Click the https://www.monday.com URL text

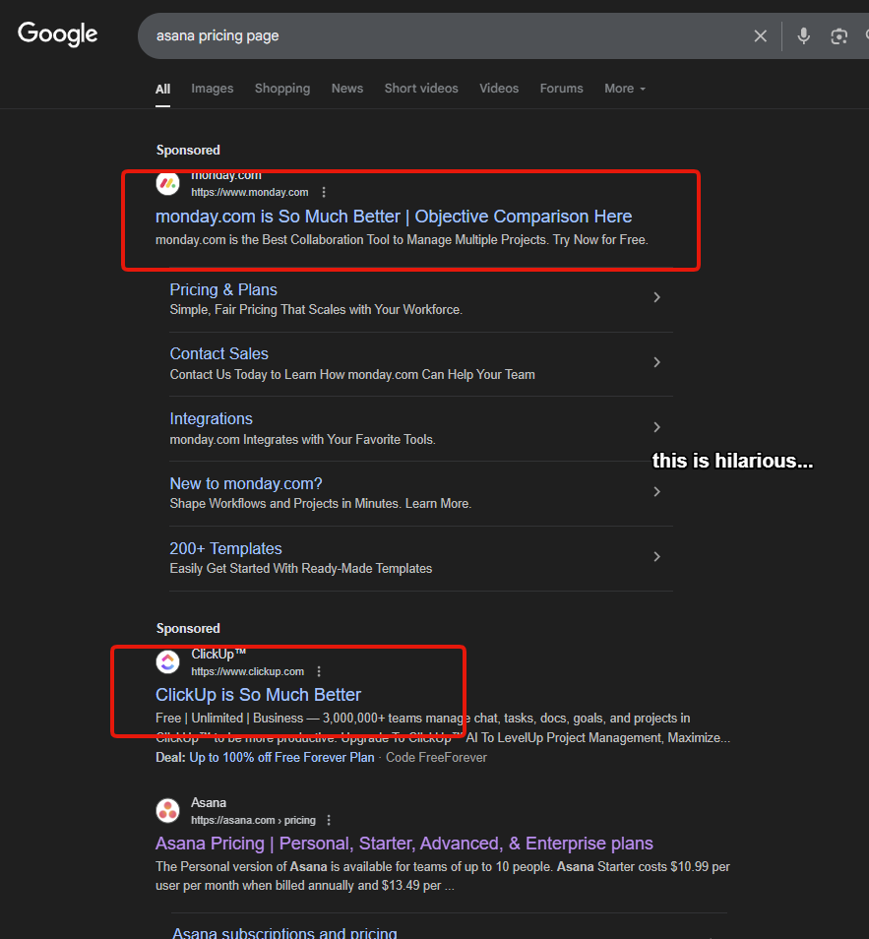pyautogui.click(x=250, y=192)
